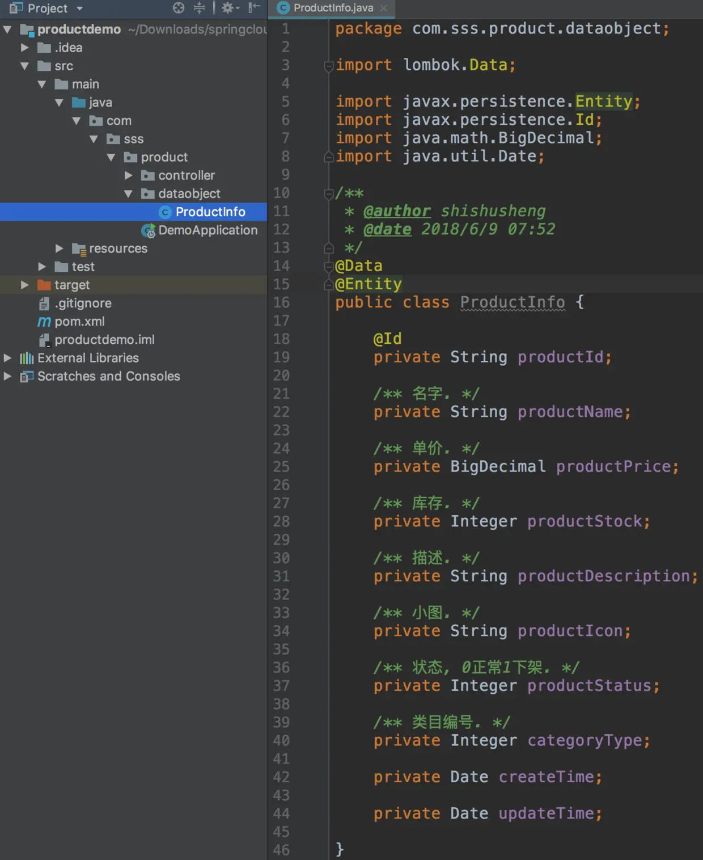Viewport: 703px width, 860px height.
Task: Click the ProductInfo class name in code
Action: (512, 302)
